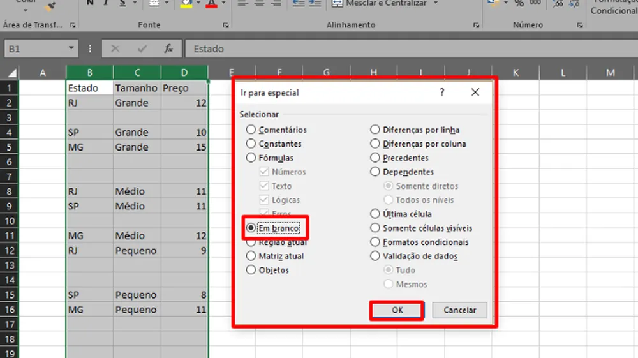638x358 pixels.
Task: Click formula bar containing Estado
Action: [412, 48]
